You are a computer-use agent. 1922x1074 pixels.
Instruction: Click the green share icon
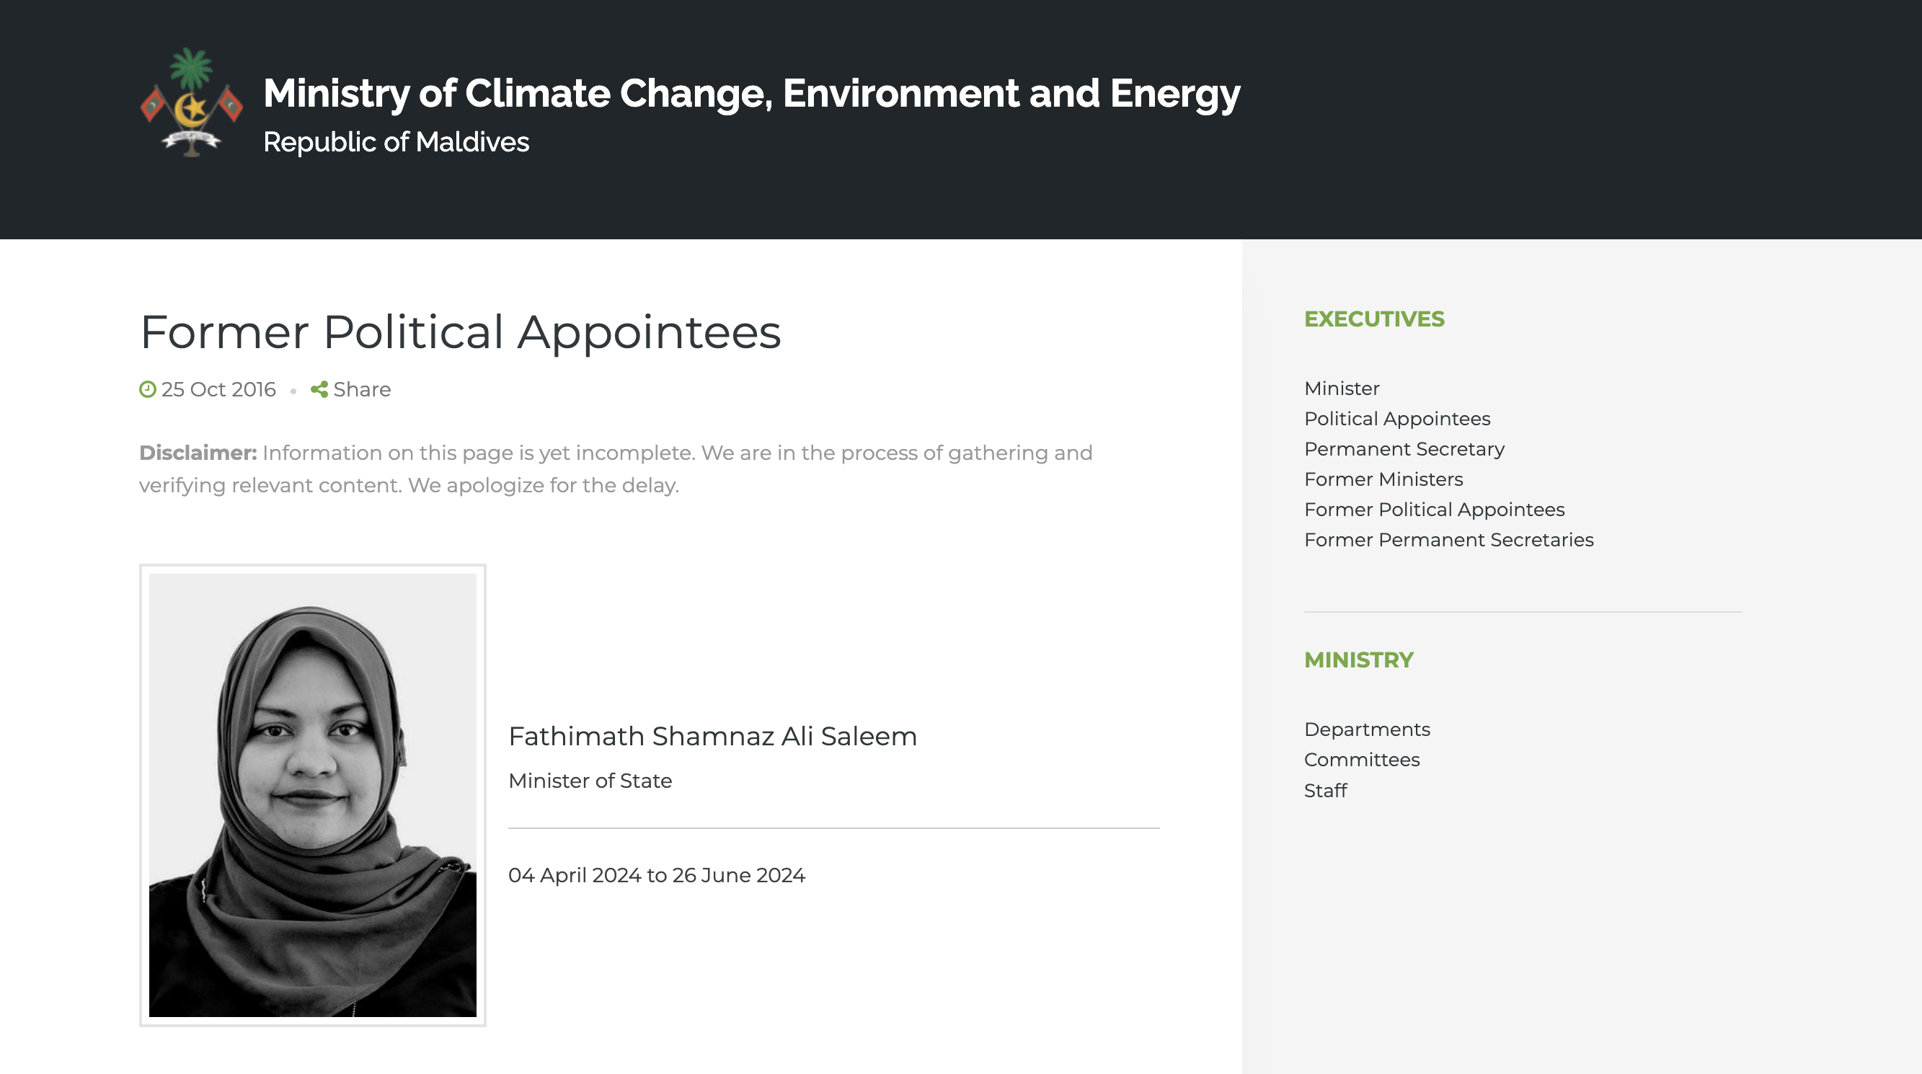tap(319, 389)
